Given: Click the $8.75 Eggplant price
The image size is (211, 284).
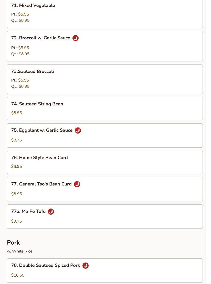Looking at the screenshot, I should 17,140.
